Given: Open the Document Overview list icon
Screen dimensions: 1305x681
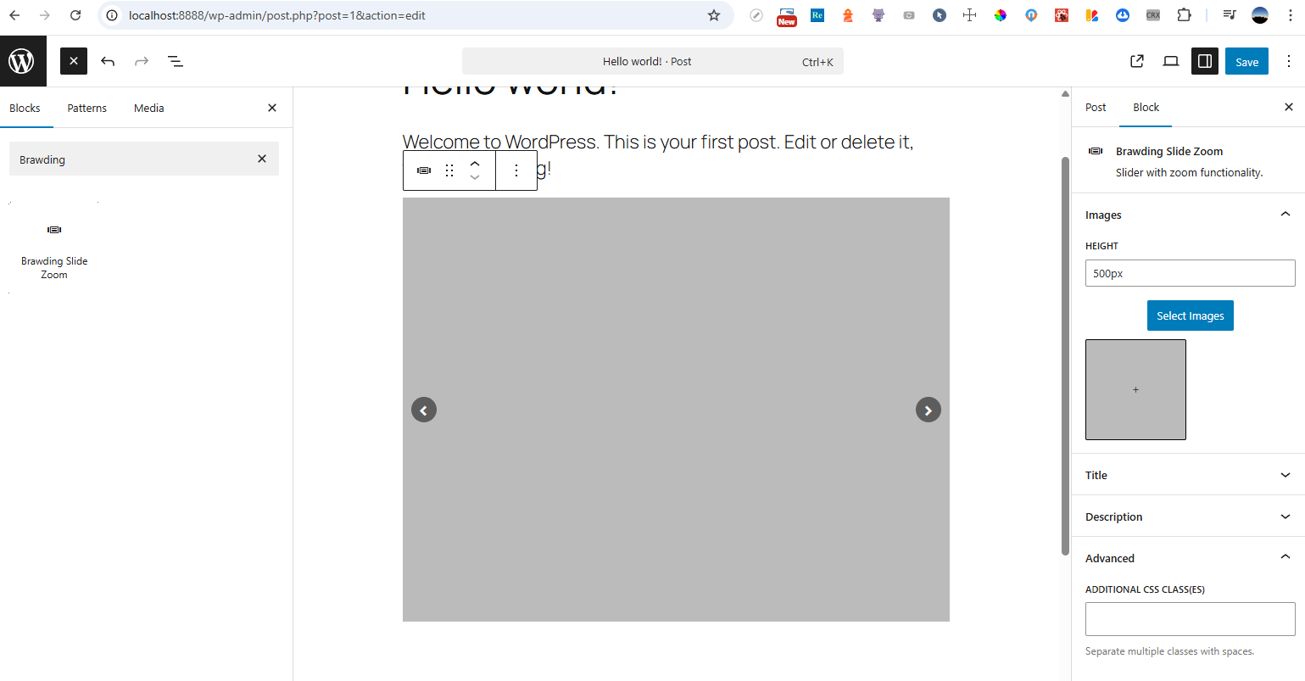Looking at the screenshot, I should tap(176, 61).
